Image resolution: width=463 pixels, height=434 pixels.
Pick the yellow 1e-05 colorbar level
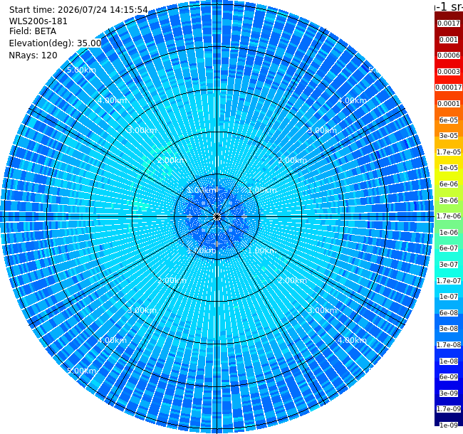(449, 168)
